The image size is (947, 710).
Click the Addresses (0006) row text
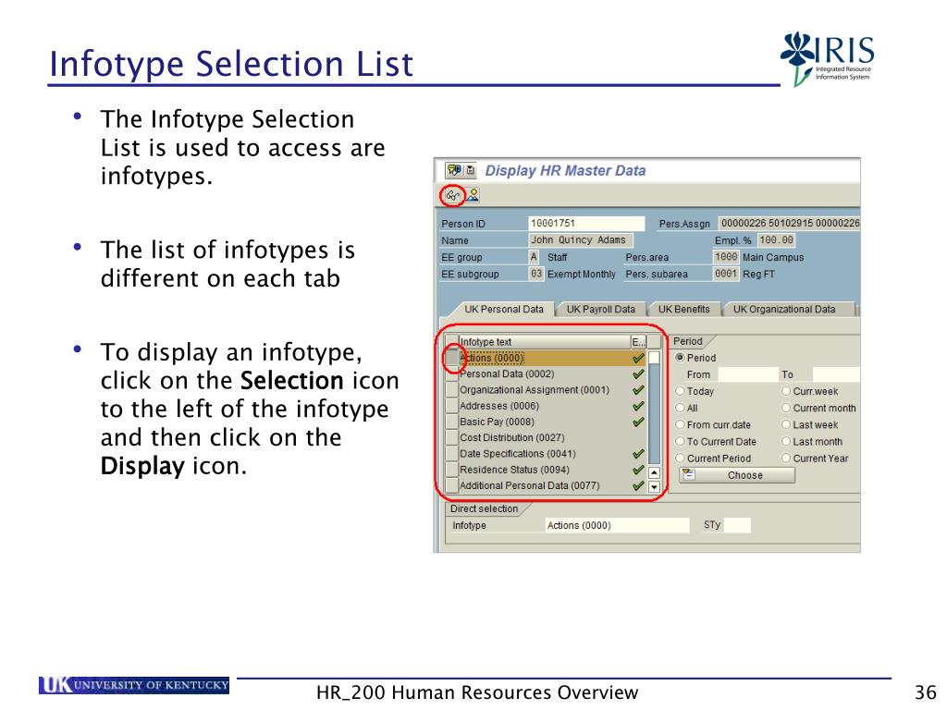click(499, 406)
